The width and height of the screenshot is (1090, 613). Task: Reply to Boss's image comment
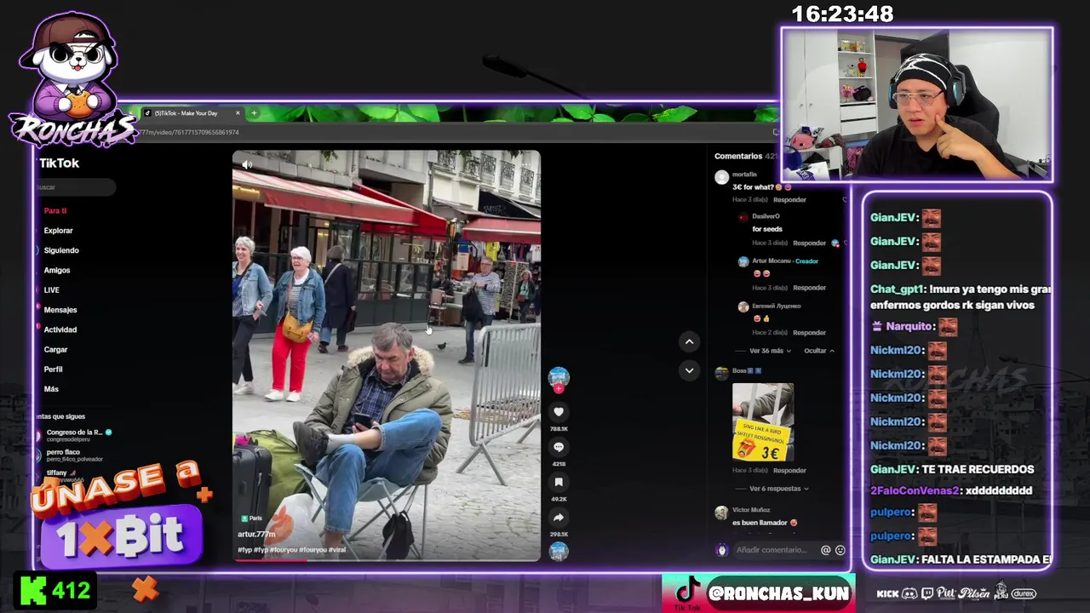(x=789, y=471)
